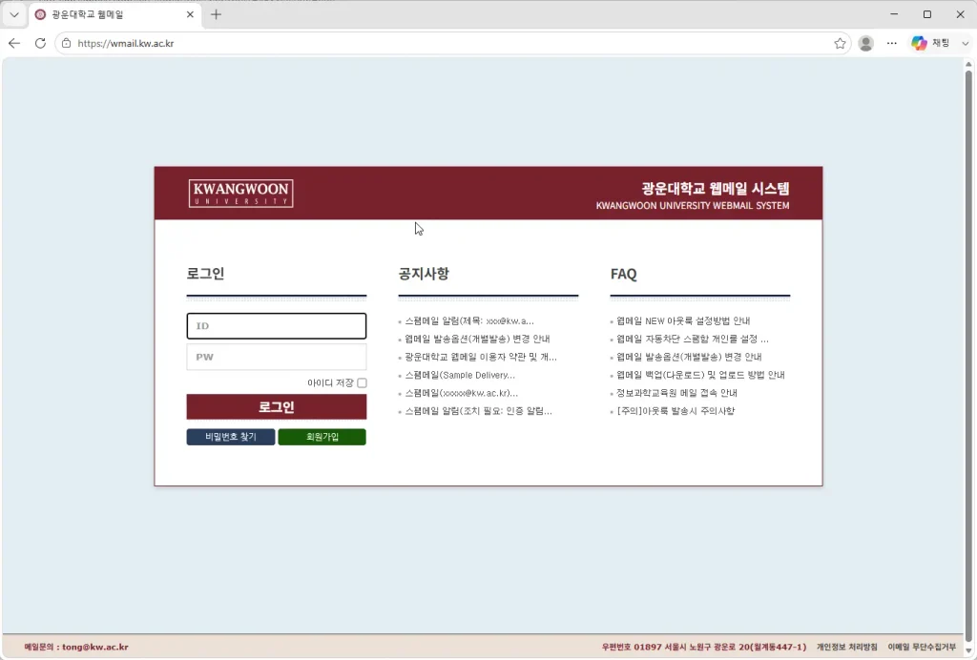Click the 광운대학교 웹메일 시스템 header title
This screenshot has width=977, height=660.
(x=716, y=188)
